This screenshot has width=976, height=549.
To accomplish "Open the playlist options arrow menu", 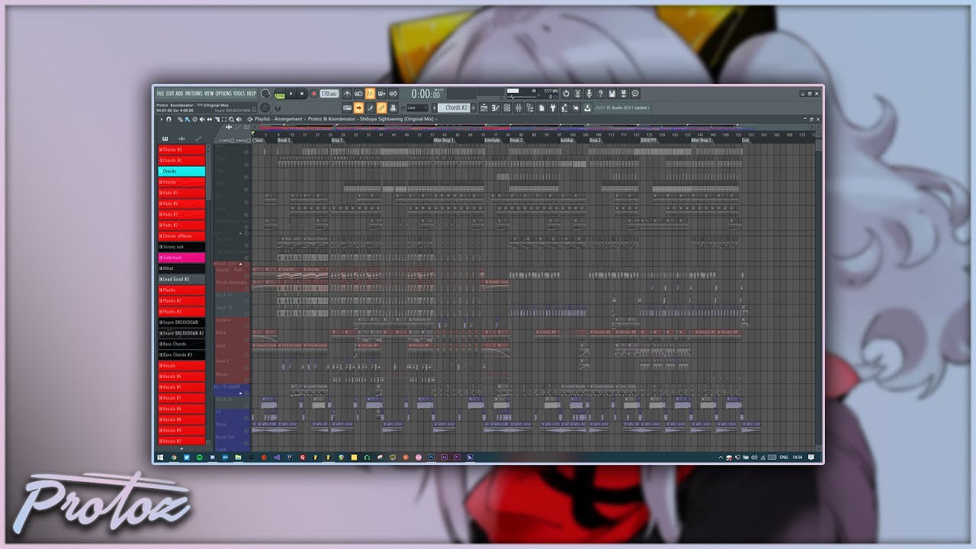I will pos(161,119).
